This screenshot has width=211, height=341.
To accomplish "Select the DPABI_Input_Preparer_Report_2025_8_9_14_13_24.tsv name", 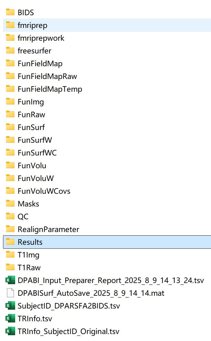I will click(111, 280).
